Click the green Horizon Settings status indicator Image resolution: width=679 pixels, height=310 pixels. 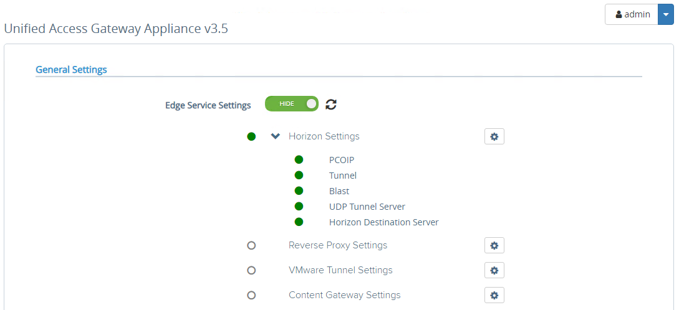pyautogui.click(x=251, y=136)
